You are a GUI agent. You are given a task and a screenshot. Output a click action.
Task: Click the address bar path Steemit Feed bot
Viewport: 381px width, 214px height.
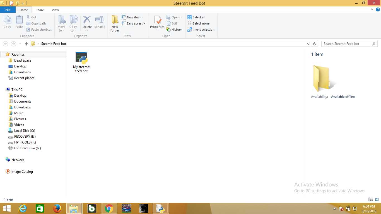click(x=54, y=44)
